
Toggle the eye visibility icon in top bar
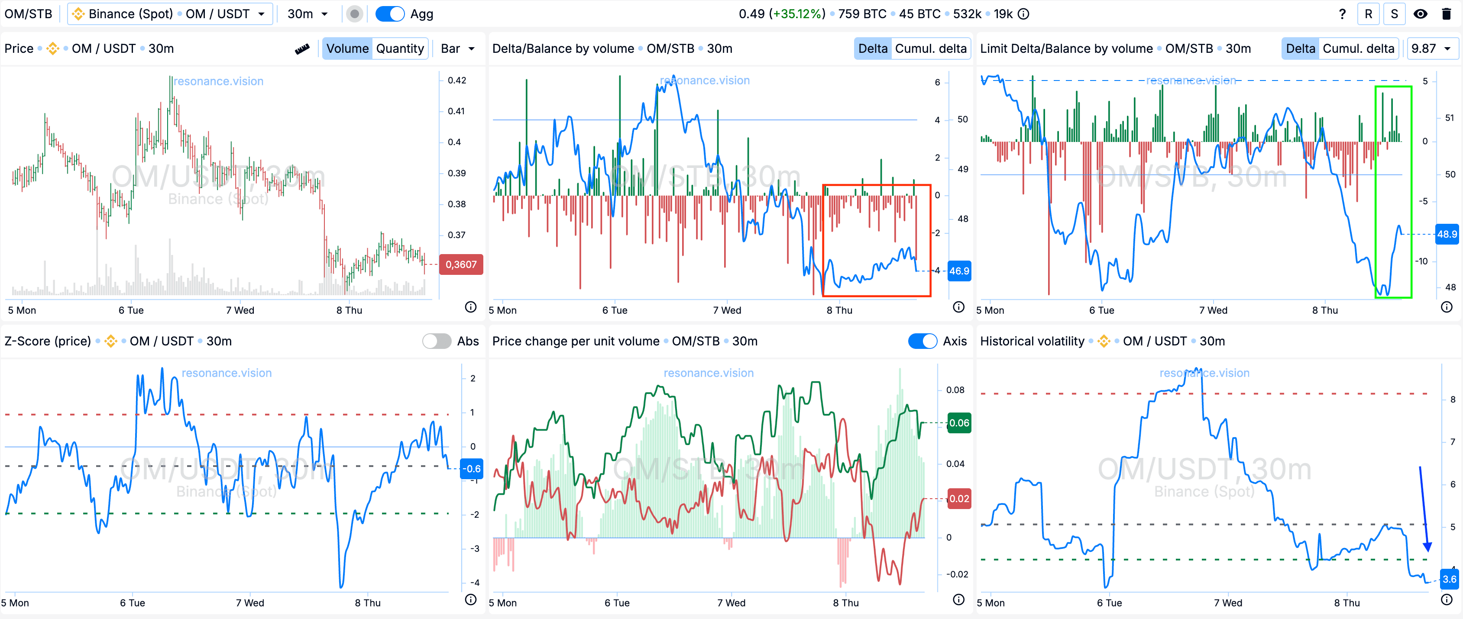click(x=1421, y=14)
